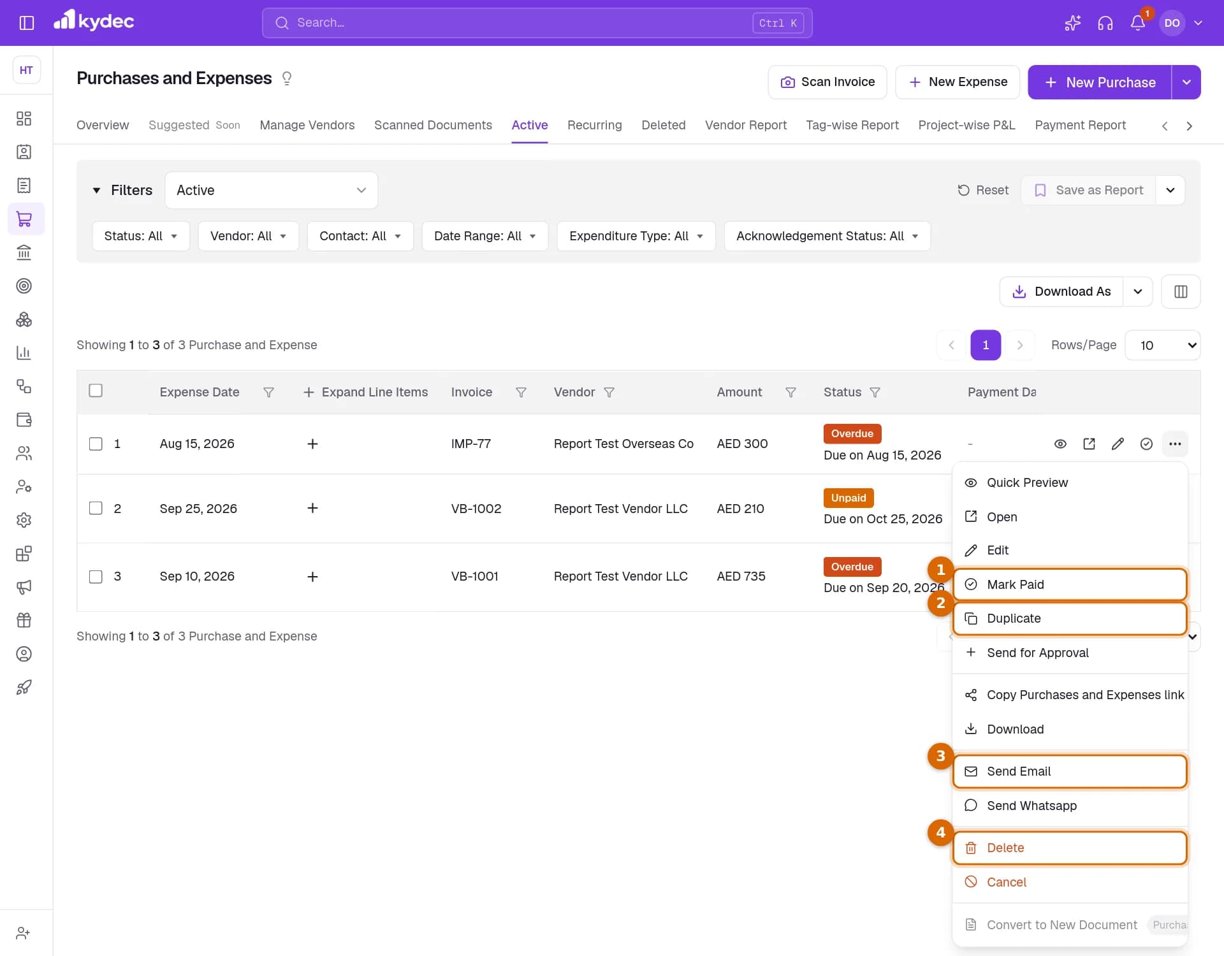Open the gift icon in sidebar
The image size is (1224, 956).
pos(24,620)
